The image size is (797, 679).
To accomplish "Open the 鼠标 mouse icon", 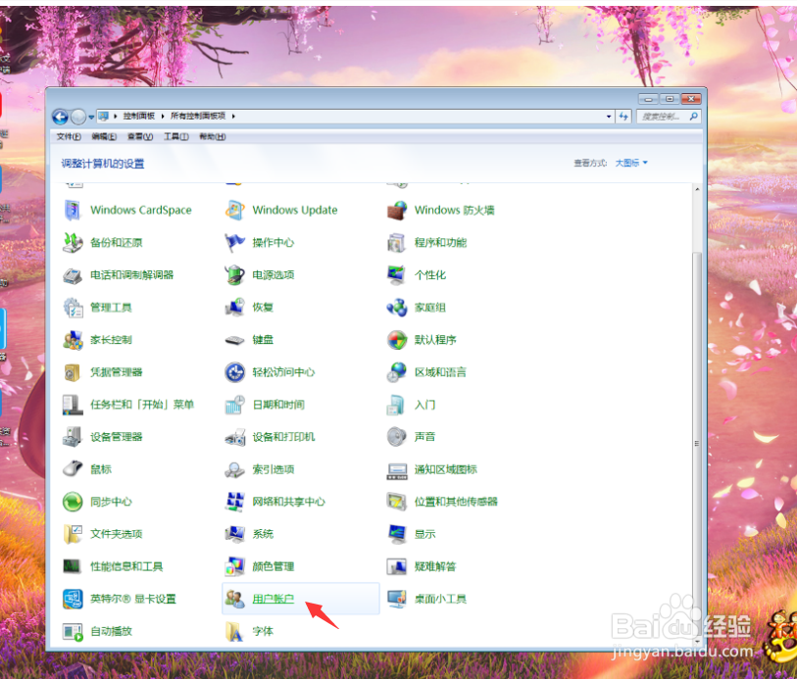I will point(73,469).
